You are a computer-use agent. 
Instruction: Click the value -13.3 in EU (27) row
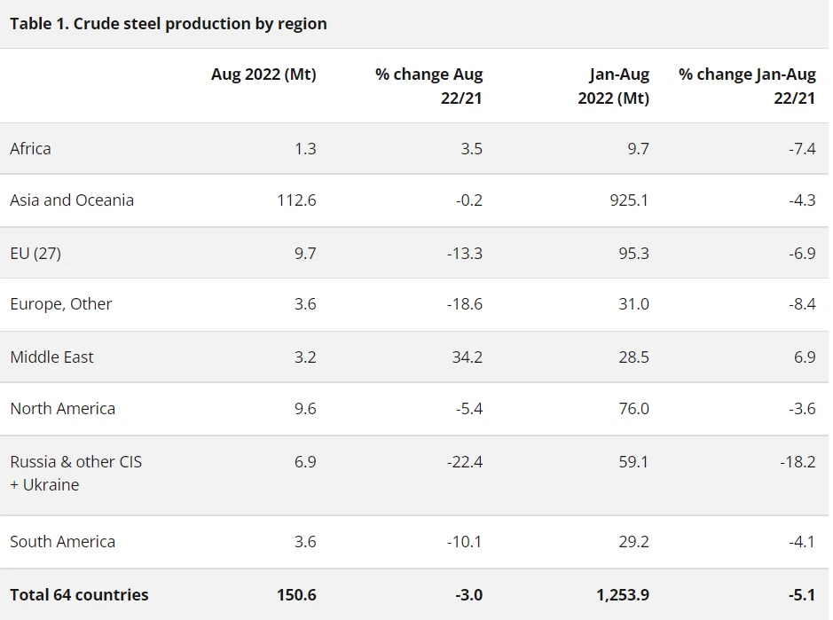[465, 254]
